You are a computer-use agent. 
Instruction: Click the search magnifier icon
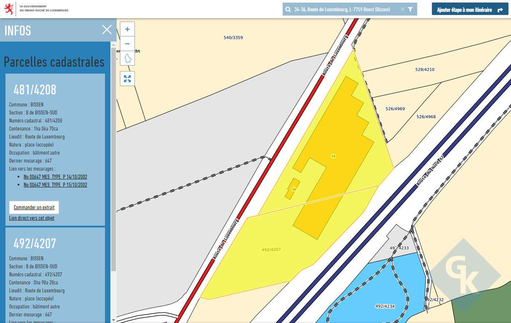pos(288,9)
